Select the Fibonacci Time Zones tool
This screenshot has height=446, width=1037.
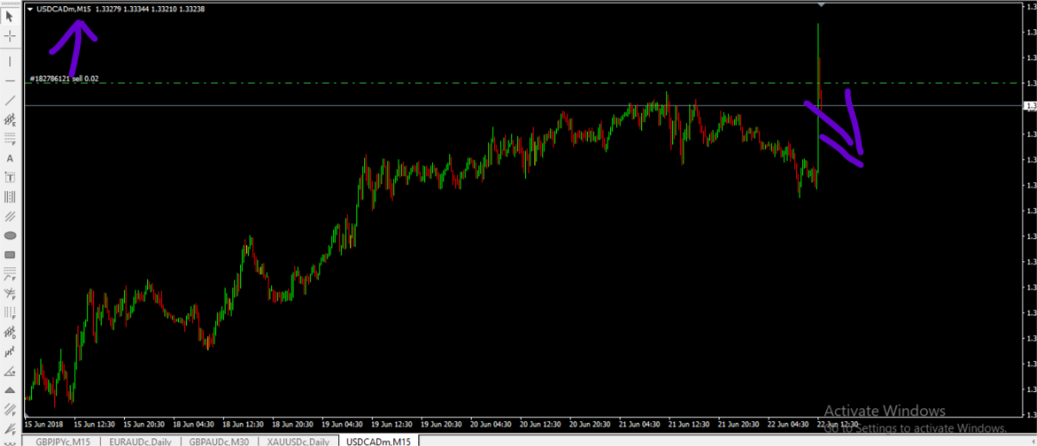click(x=10, y=313)
